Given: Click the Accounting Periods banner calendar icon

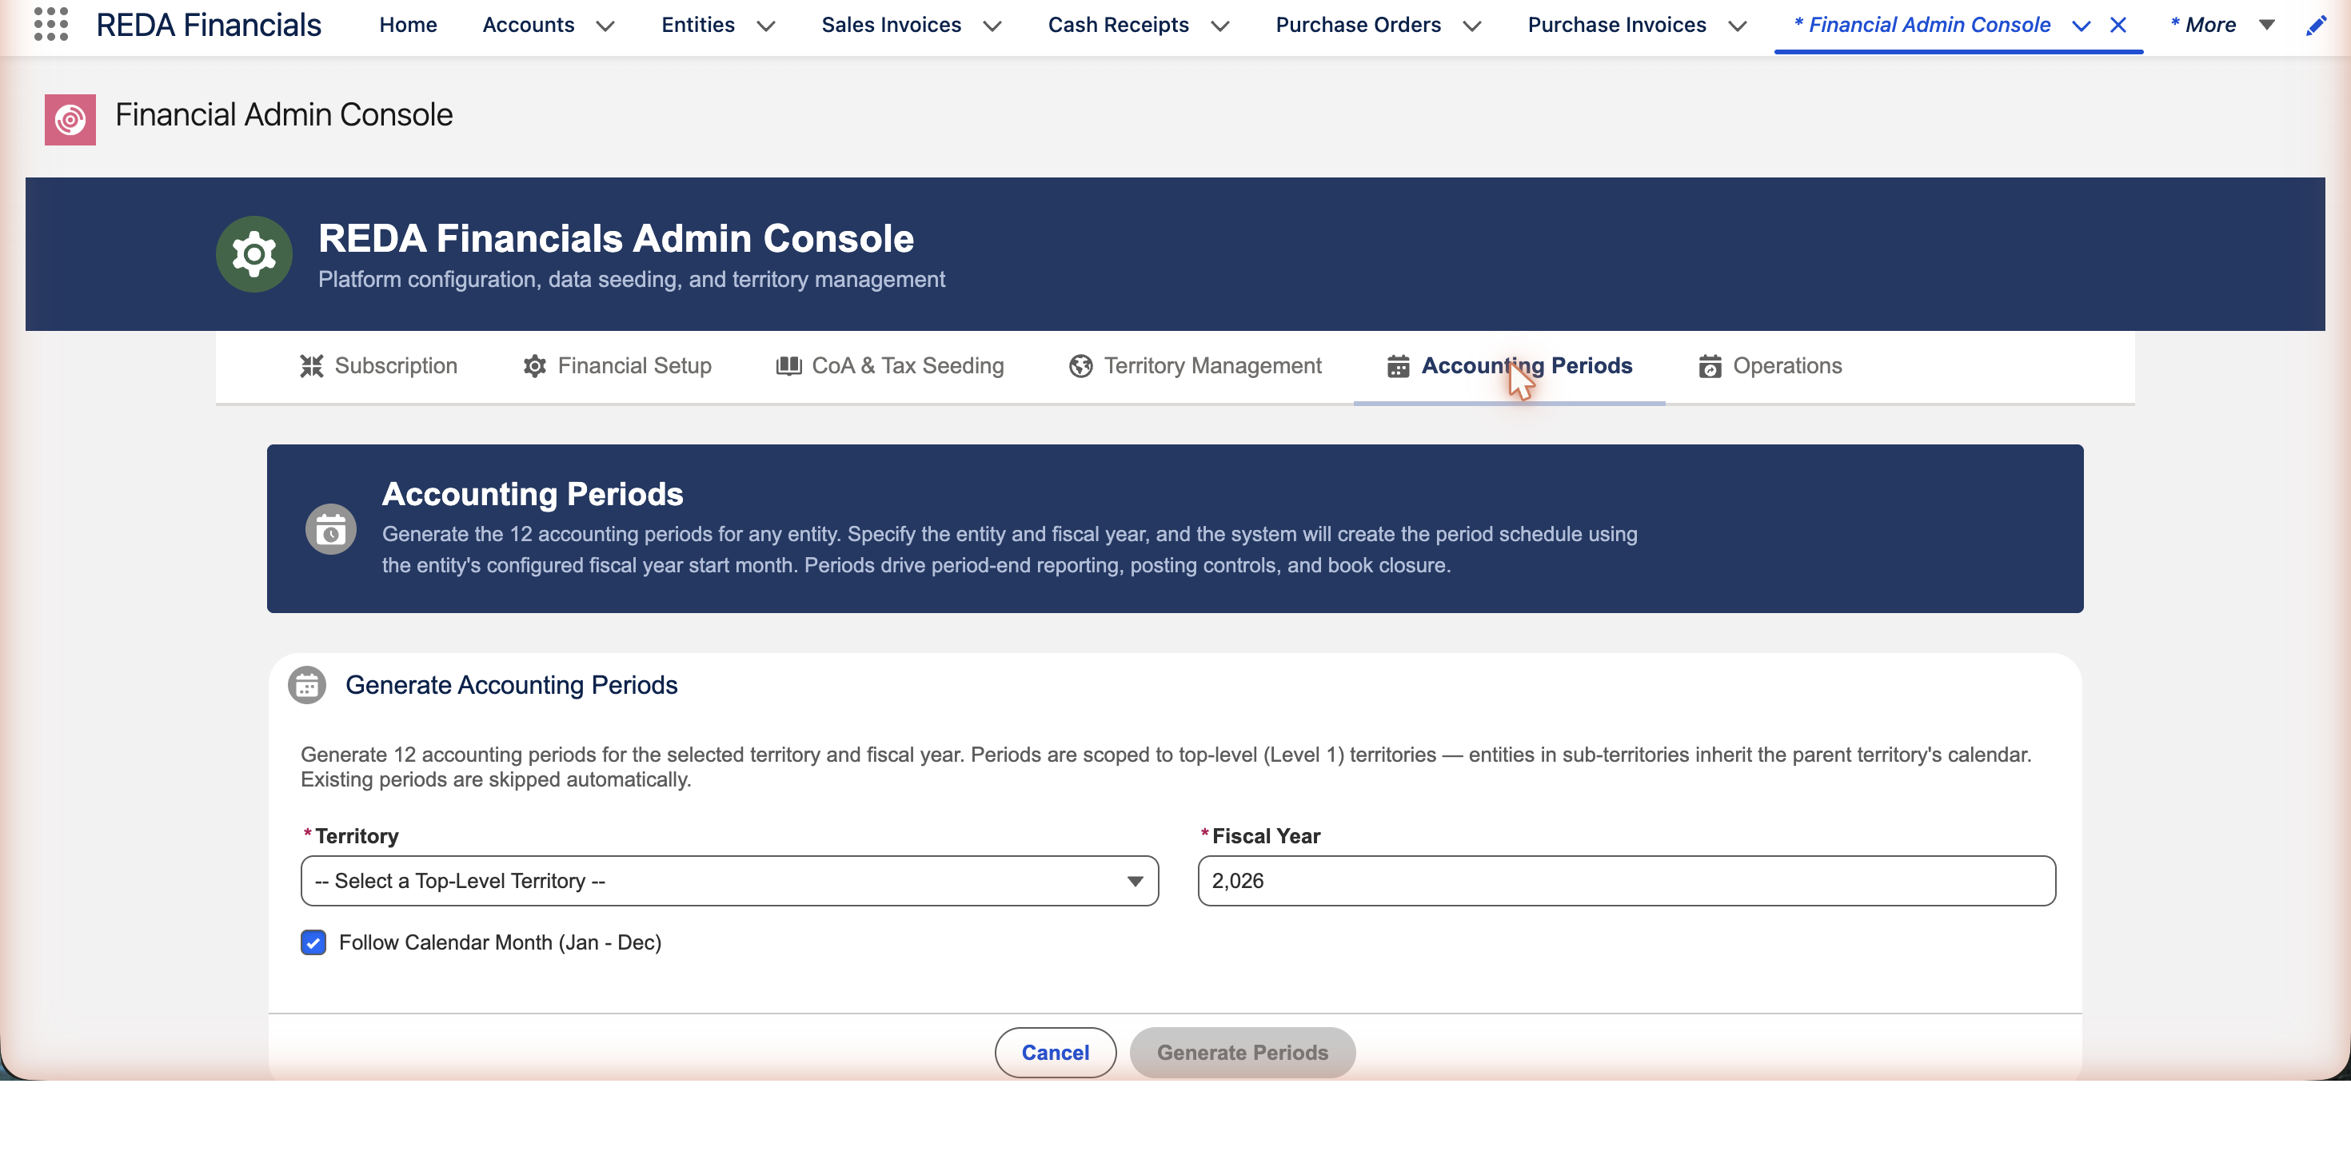Looking at the screenshot, I should click(330, 529).
